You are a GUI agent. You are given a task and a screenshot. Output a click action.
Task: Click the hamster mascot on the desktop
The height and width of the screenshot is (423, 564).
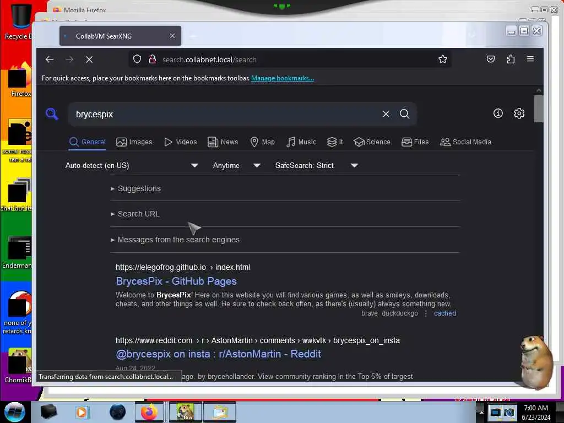536,361
